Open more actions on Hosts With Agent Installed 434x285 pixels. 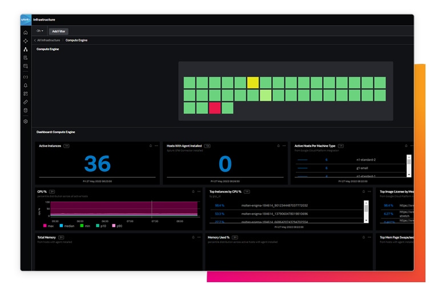284,146
